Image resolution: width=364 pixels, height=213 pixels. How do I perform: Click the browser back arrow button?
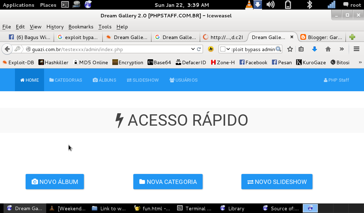(7, 49)
